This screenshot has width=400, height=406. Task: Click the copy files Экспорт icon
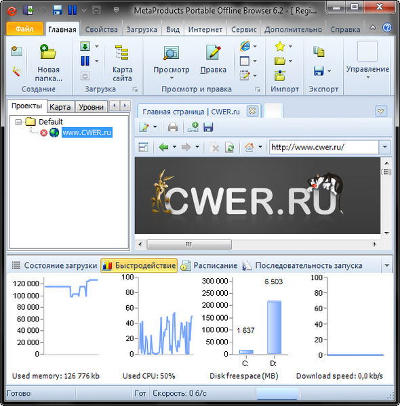click(x=319, y=51)
